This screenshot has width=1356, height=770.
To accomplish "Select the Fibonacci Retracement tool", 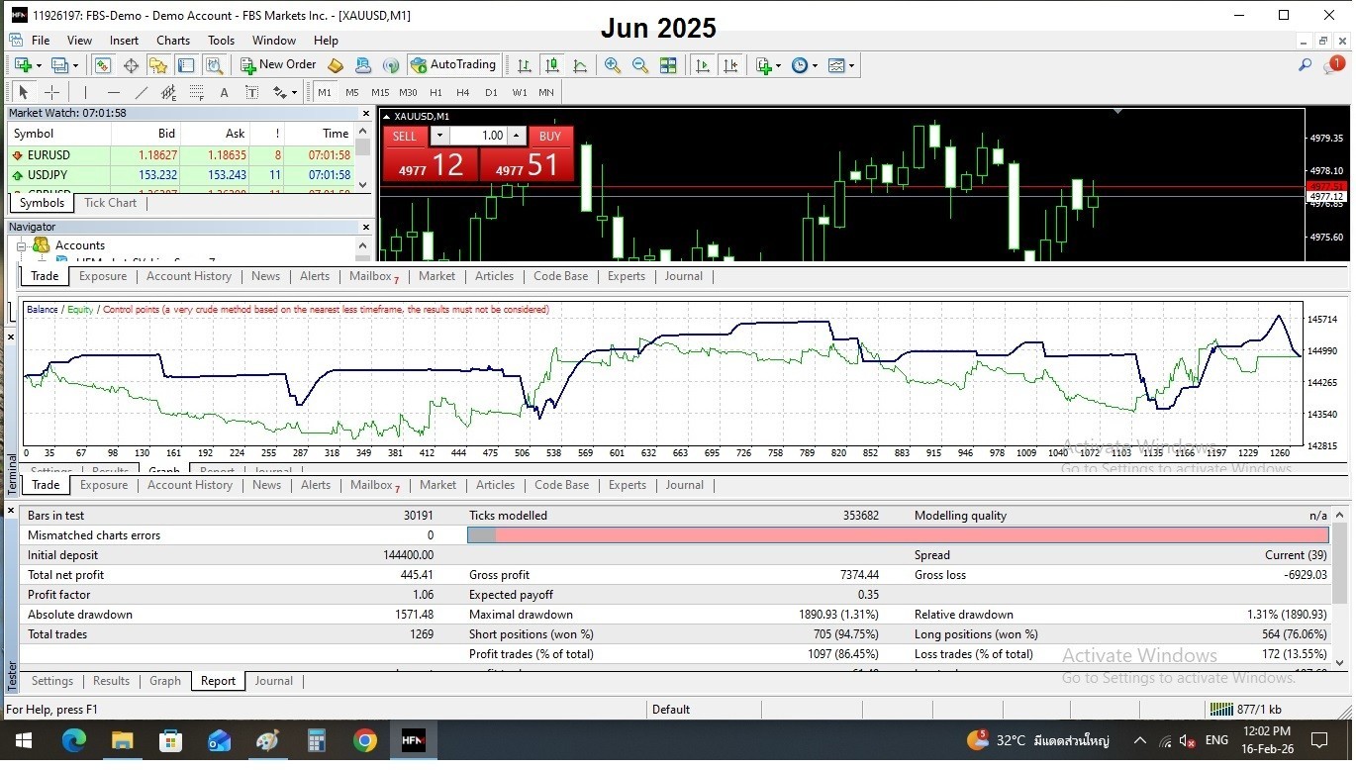I will [197, 92].
